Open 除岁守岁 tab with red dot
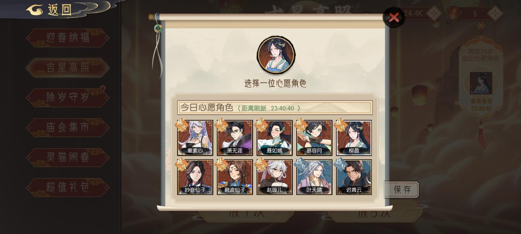 (68, 97)
